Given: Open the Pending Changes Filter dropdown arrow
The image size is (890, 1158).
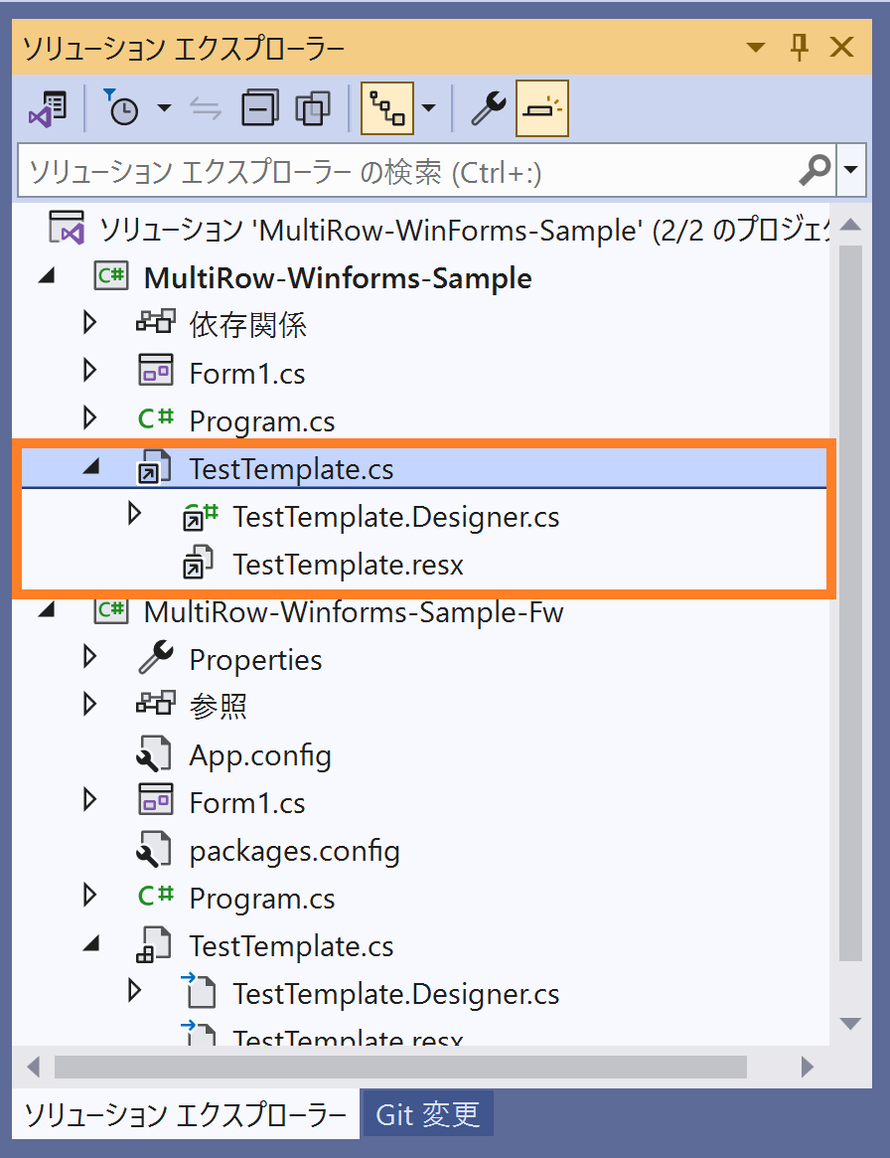Looking at the screenshot, I should pyautogui.click(x=164, y=108).
